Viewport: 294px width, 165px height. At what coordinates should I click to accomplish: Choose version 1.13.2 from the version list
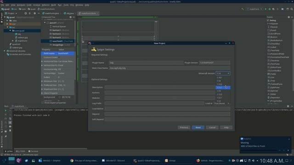223,84
